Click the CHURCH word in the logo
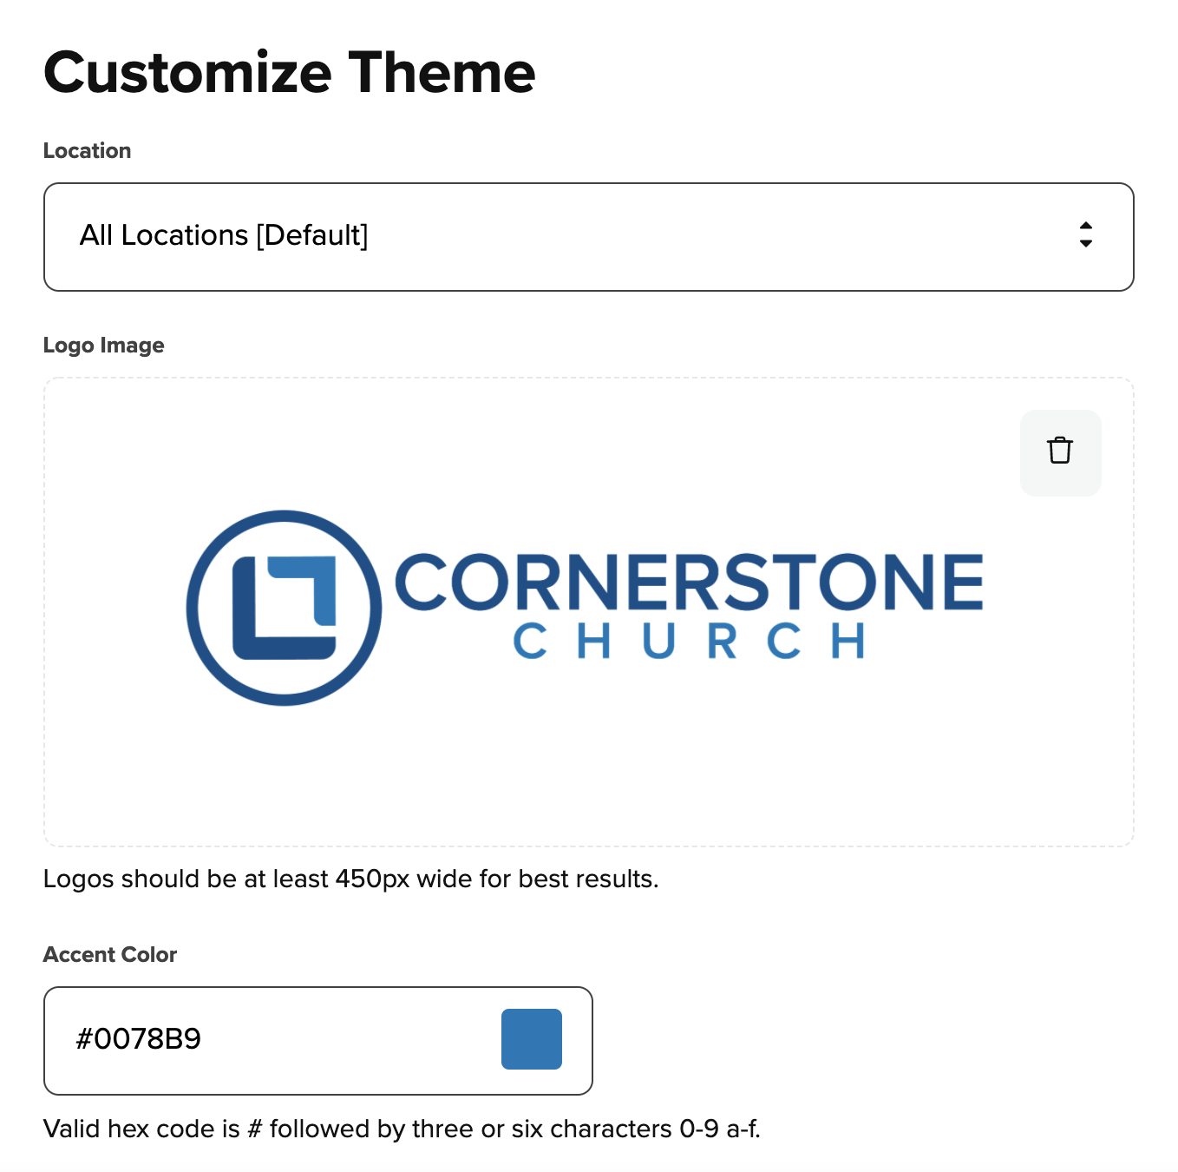This screenshot has height=1172, width=1178. (x=689, y=642)
